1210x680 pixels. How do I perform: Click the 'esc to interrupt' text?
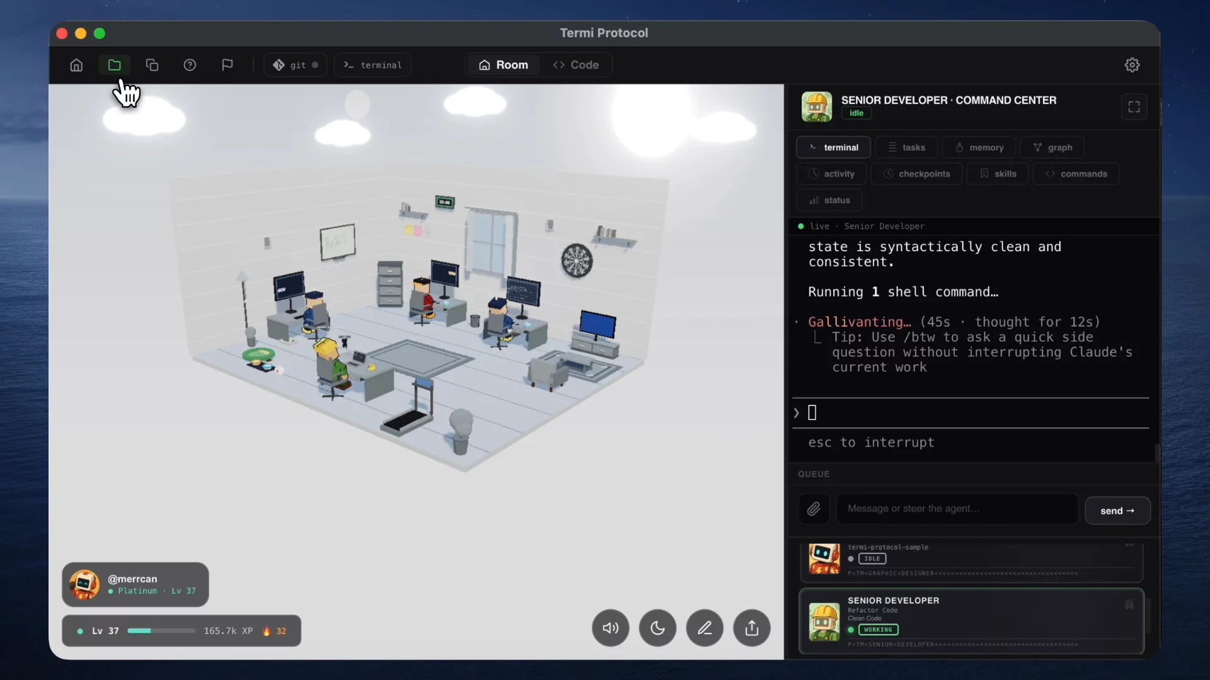coord(871,443)
